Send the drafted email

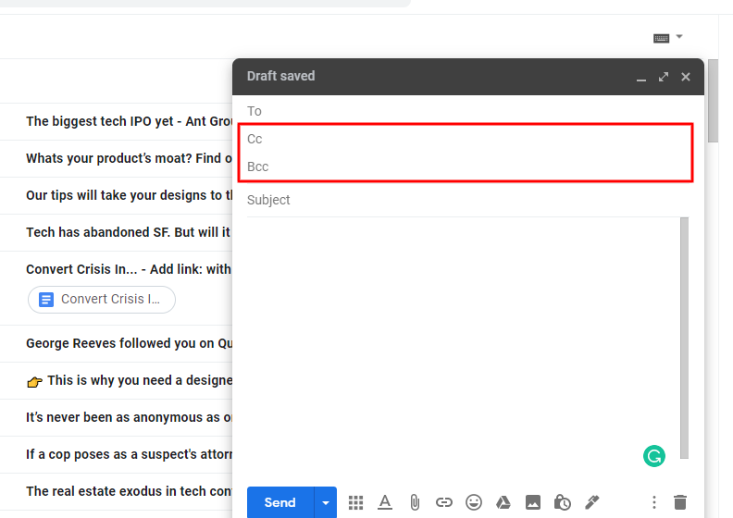click(280, 502)
